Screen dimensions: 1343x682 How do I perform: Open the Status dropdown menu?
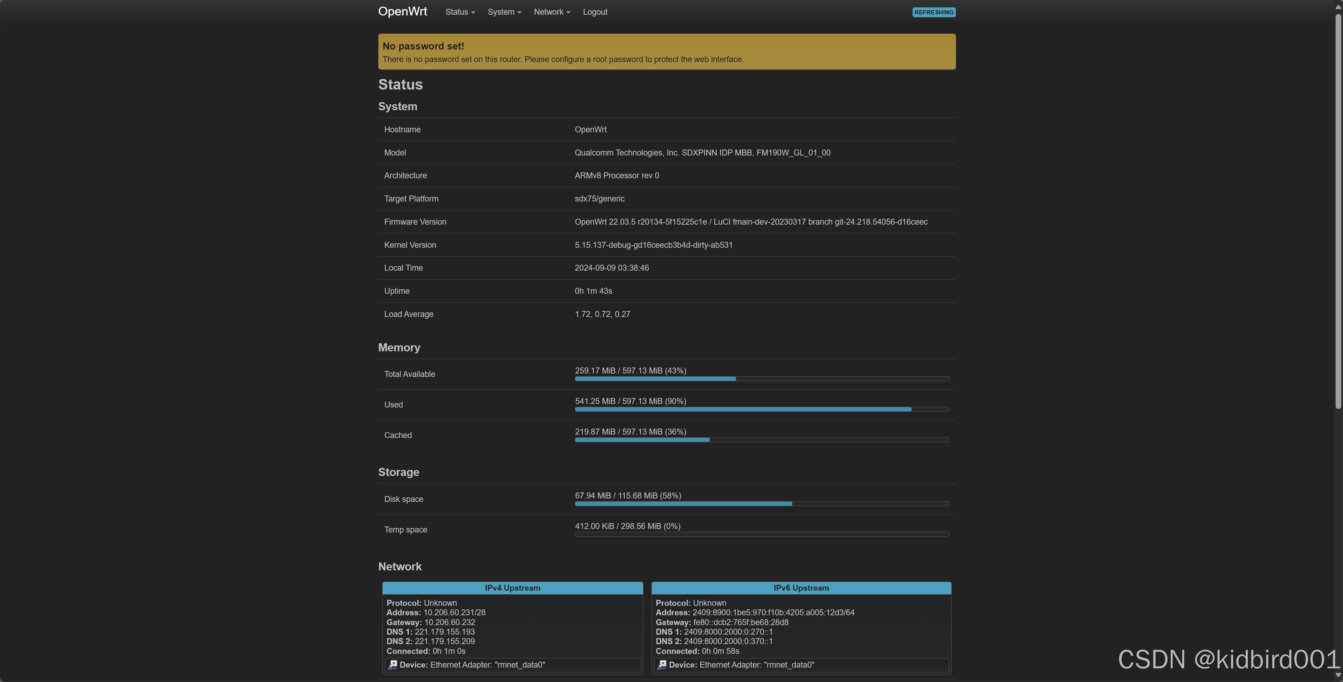[460, 12]
